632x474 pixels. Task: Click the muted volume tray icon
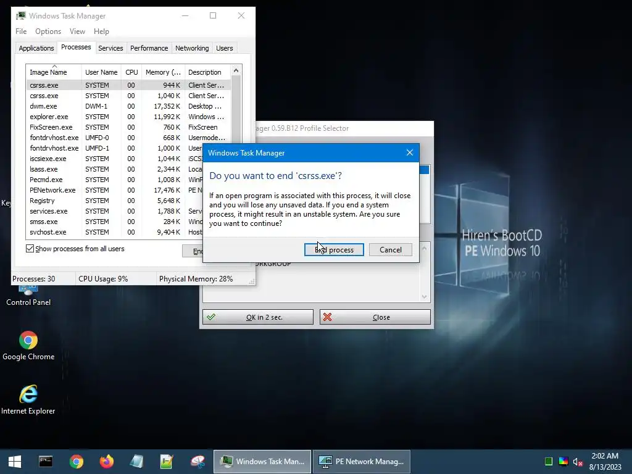[578, 462]
